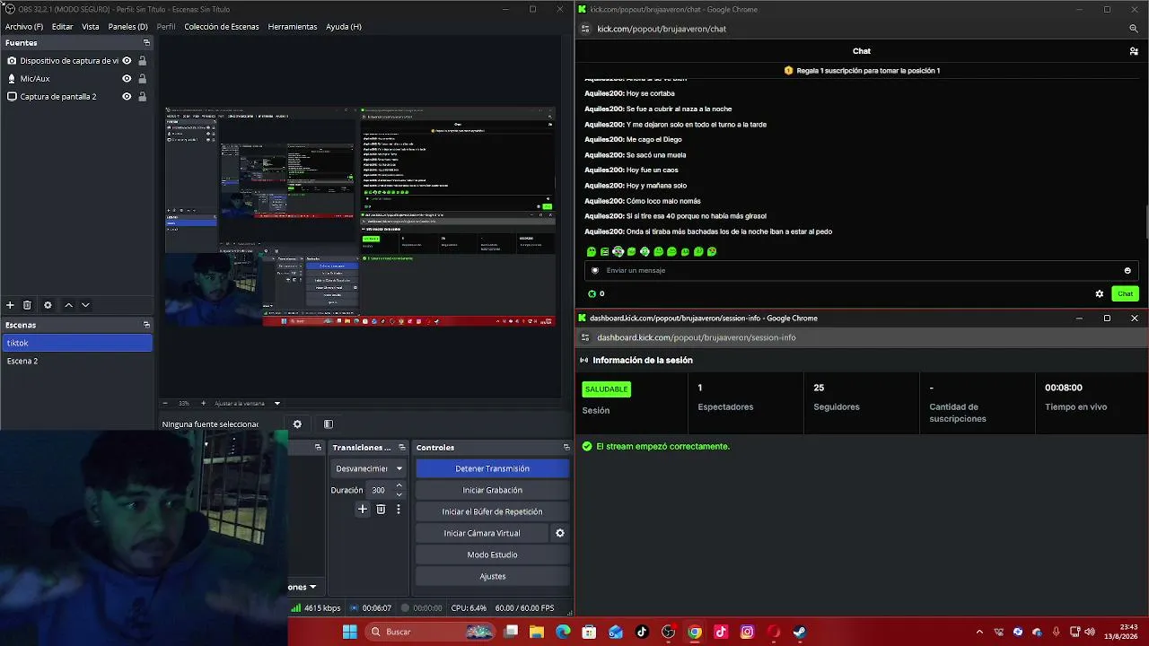Open File Explorer from taskbar

(536, 632)
